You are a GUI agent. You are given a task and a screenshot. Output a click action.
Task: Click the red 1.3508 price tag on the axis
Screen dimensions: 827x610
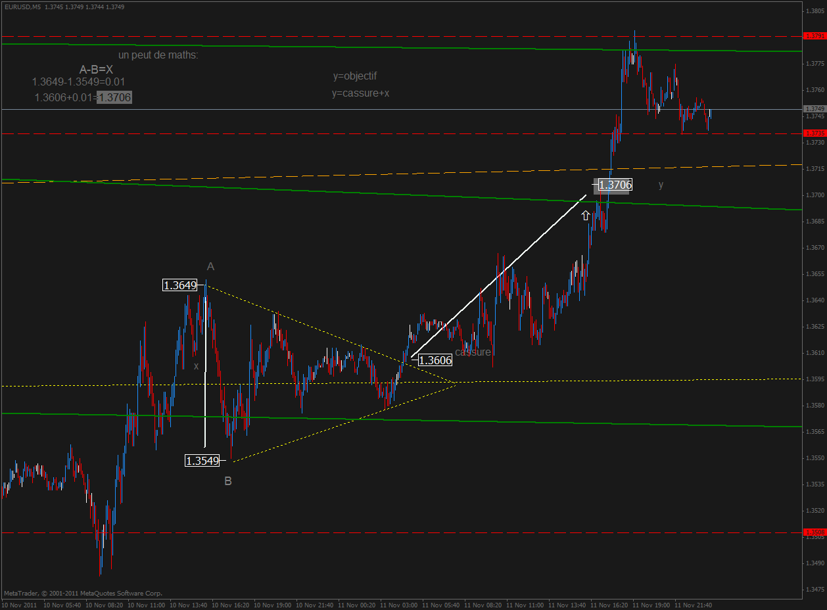point(815,532)
